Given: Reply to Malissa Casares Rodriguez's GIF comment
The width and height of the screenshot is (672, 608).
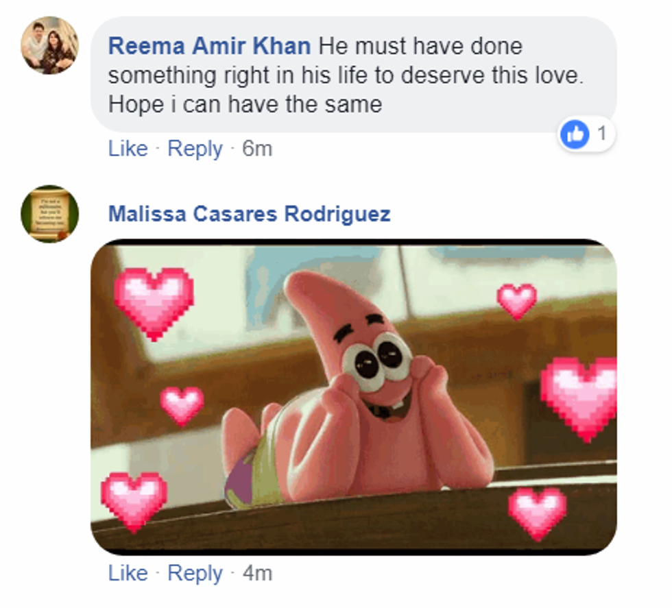Looking at the screenshot, I should tap(195, 573).
